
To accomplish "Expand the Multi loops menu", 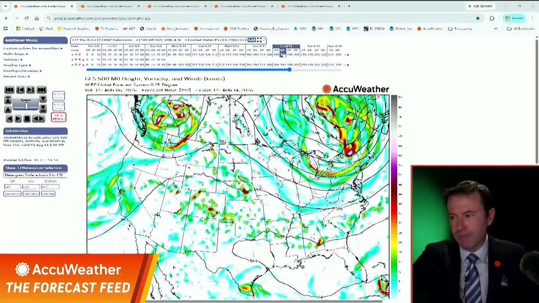I will coord(16,54).
